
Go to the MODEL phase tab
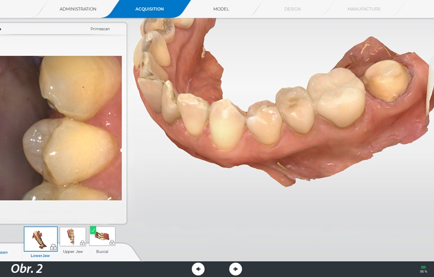pyautogui.click(x=221, y=9)
